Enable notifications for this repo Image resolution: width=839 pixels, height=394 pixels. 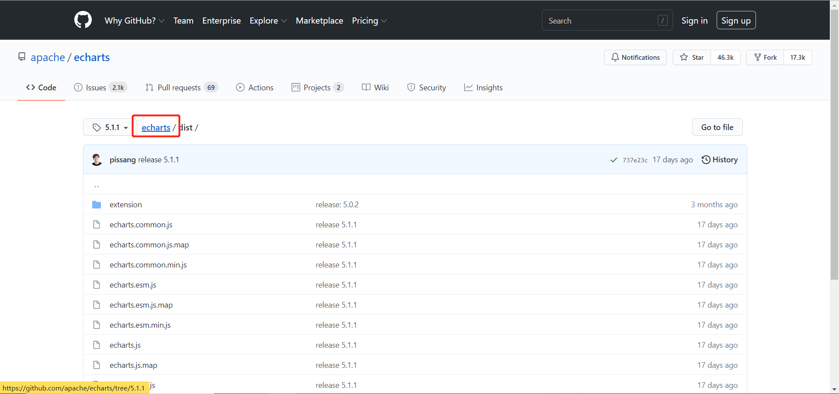pyautogui.click(x=635, y=57)
